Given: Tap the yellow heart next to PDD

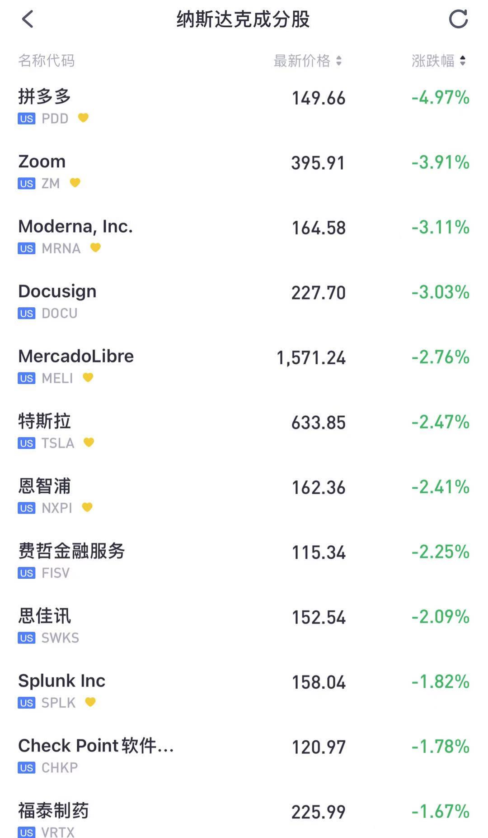Looking at the screenshot, I should click(83, 118).
